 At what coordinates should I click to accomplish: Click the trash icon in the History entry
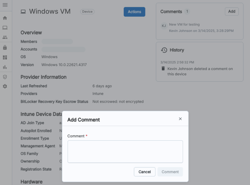click(163, 69)
